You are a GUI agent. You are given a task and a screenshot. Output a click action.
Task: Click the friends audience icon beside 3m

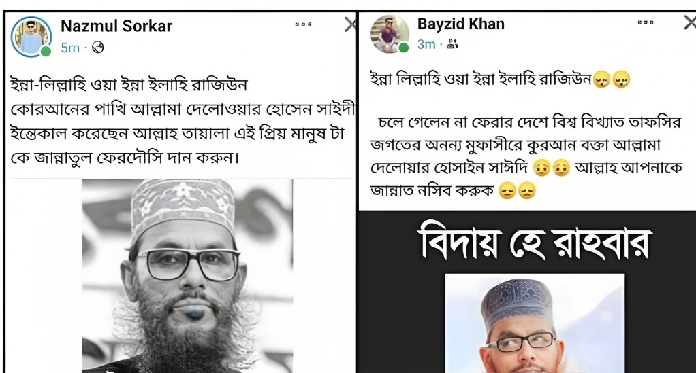[452, 44]
